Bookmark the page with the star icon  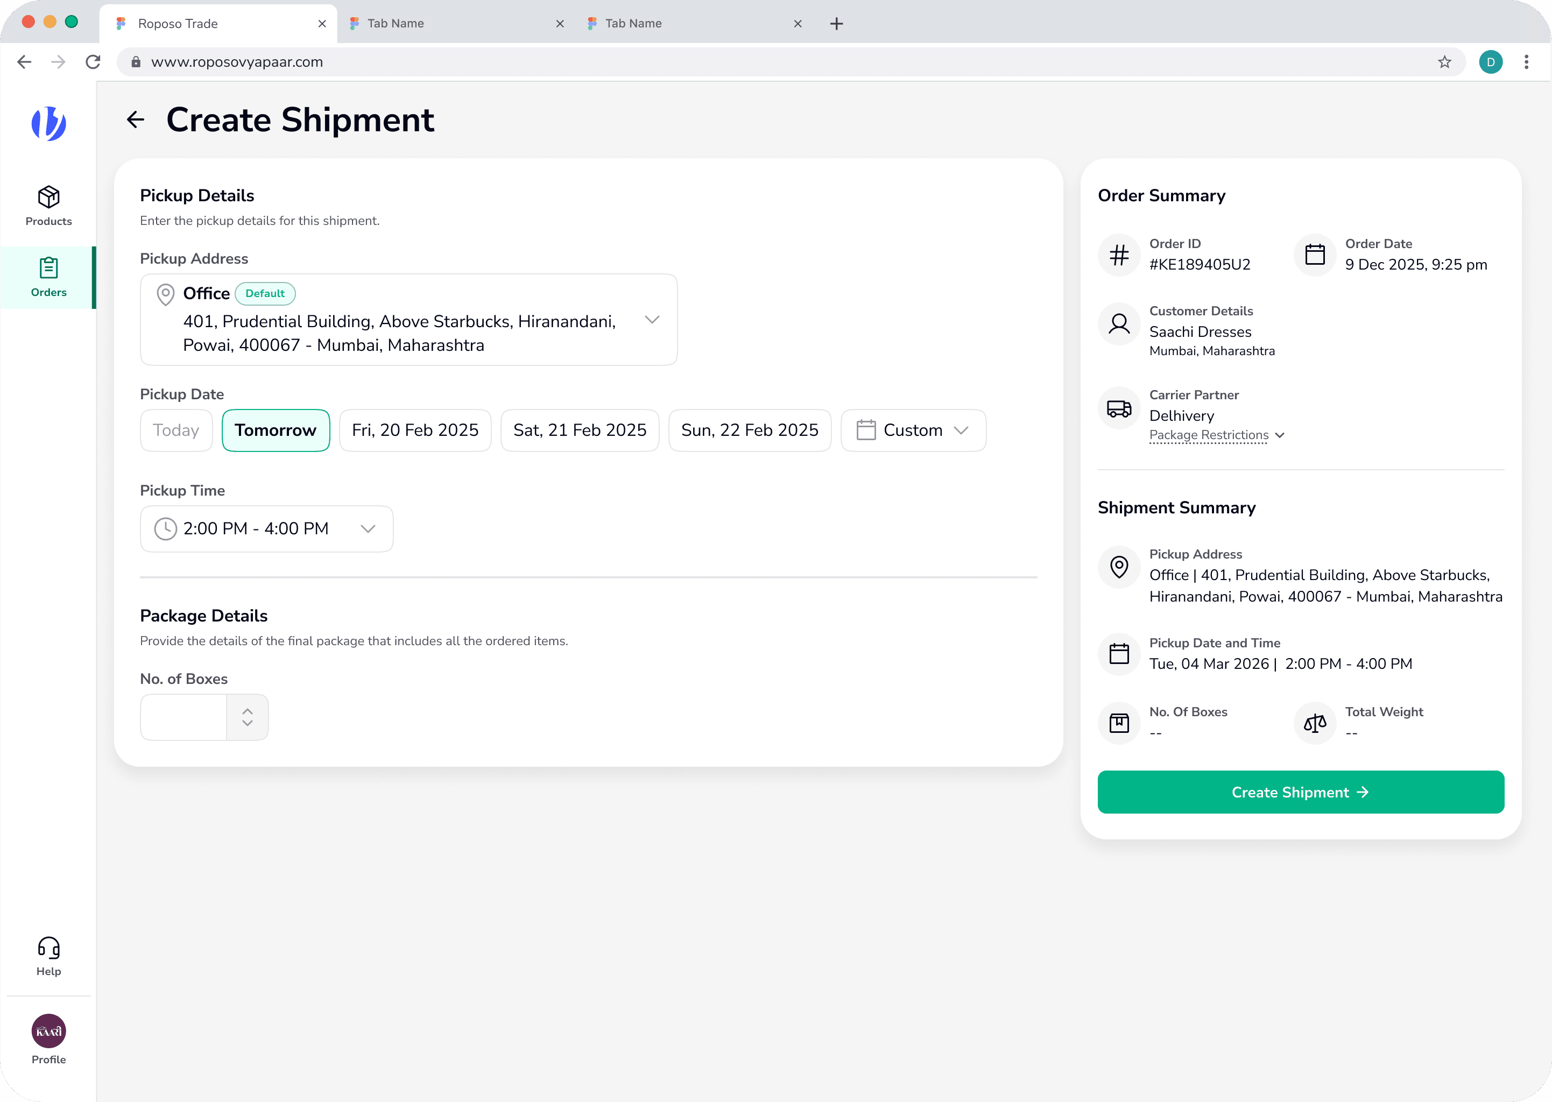click(x=1444, y=62)
